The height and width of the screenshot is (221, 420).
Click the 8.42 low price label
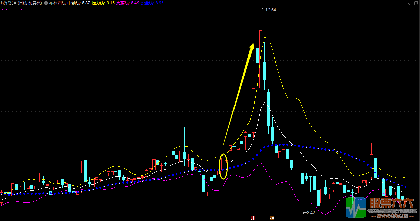(311, 212)
